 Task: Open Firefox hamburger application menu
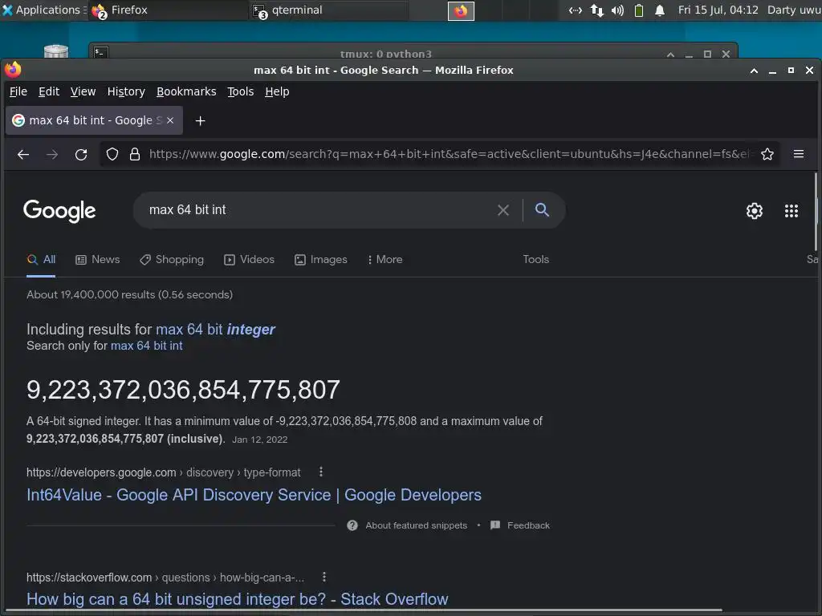799,154
